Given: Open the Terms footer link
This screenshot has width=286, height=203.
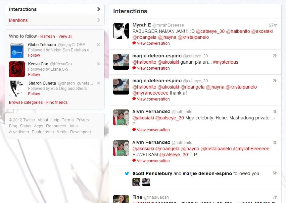Looking at the screenshot, I should tap(68, 120).
